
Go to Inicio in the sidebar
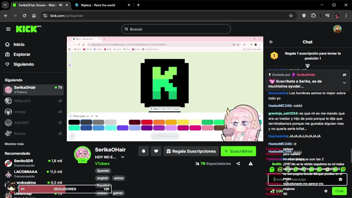pyautogui.click(x=19, y=44)
